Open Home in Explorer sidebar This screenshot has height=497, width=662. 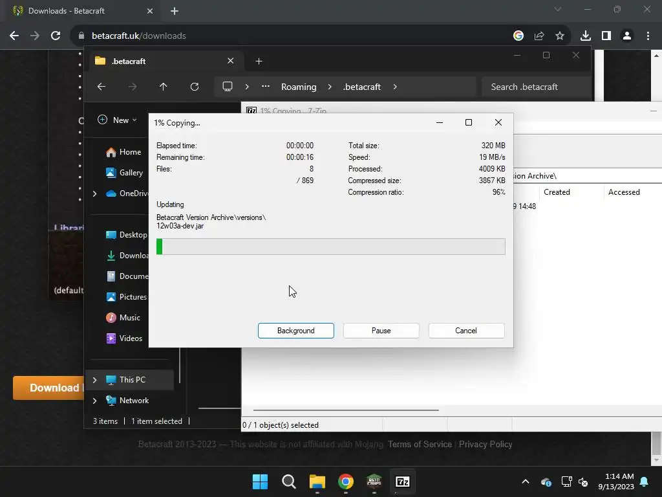[x=124, y=152]
